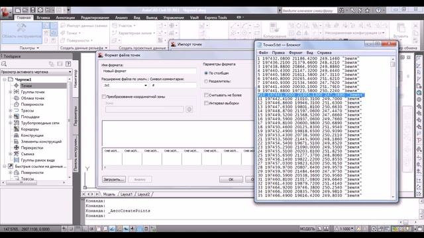Open the Параметры vertical tab in Toolspace
The width and height of the screenshot is (424, 238).
(x=76, y=116)
